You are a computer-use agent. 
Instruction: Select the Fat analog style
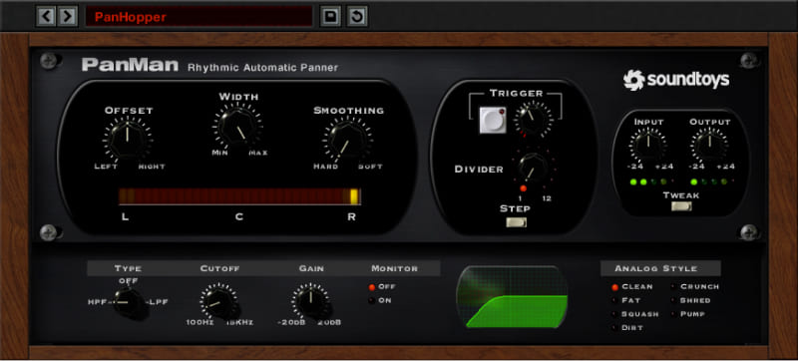[626, 300]
